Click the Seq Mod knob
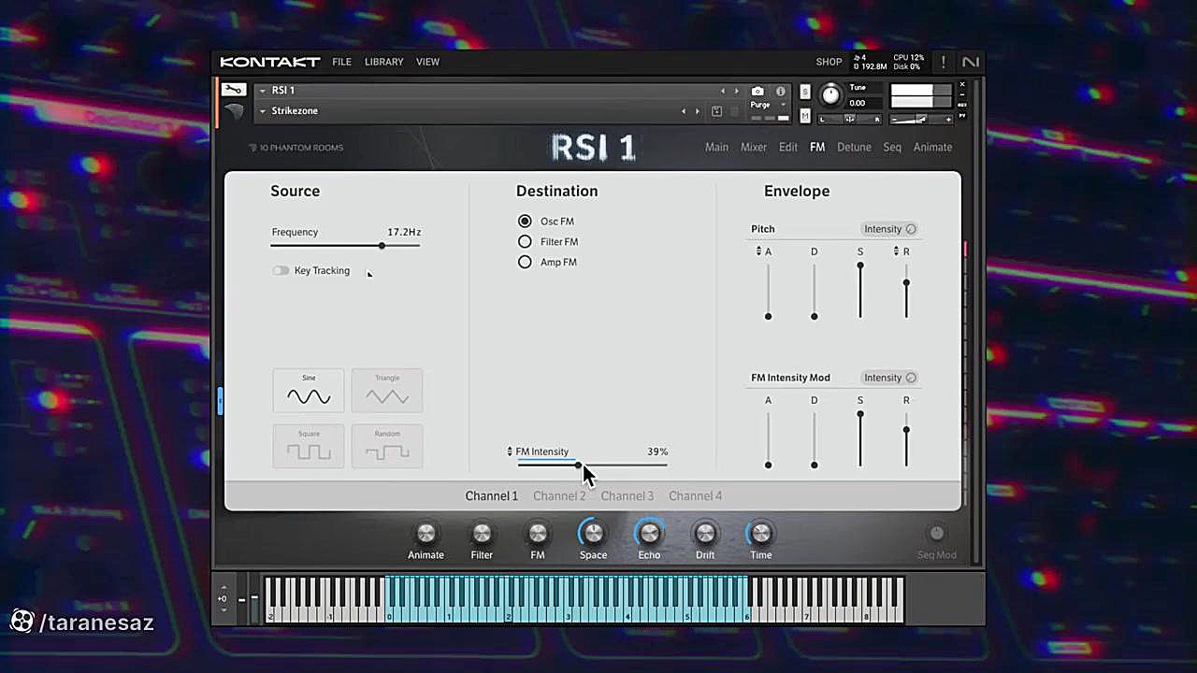This screenshot has width=1197, height=673. tap(936, 533)
